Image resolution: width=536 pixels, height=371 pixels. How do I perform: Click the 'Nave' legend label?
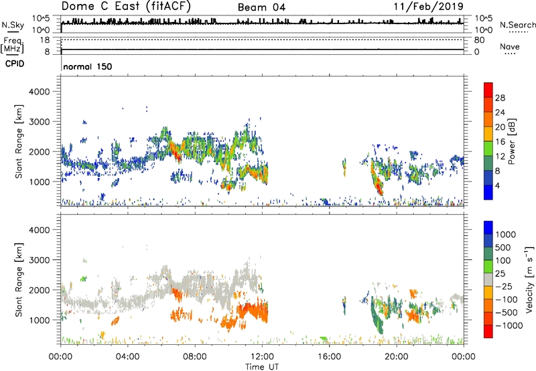click(510, 46)
